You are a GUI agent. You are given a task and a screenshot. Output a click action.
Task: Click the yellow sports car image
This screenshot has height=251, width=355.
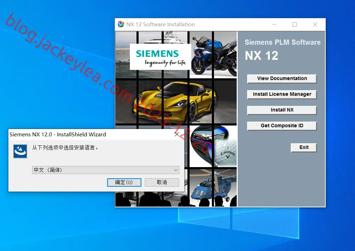pos(176,101)
